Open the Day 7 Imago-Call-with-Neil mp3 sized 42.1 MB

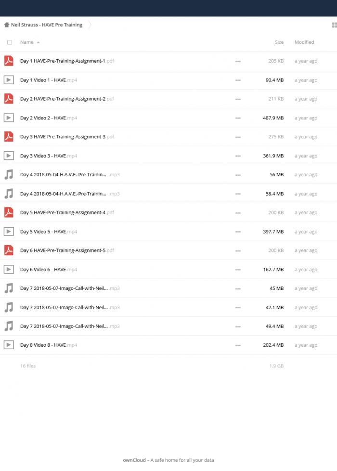(x=70, y=307)
